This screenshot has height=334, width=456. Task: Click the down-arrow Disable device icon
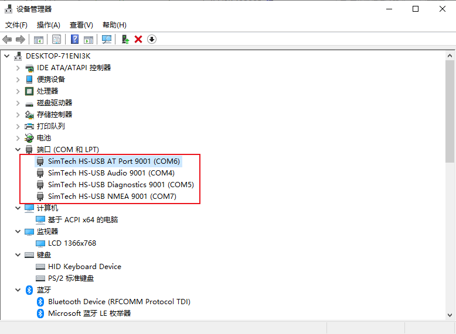tap(152, 39)
